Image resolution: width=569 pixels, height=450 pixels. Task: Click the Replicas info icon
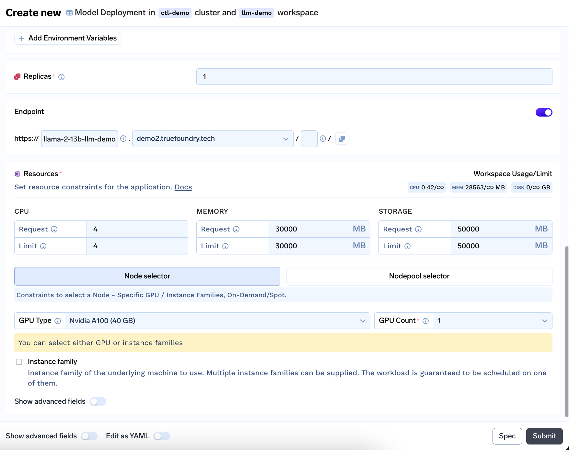click(61, 77)
